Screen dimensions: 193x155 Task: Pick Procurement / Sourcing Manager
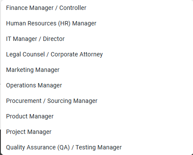click(x=97, y=101)
